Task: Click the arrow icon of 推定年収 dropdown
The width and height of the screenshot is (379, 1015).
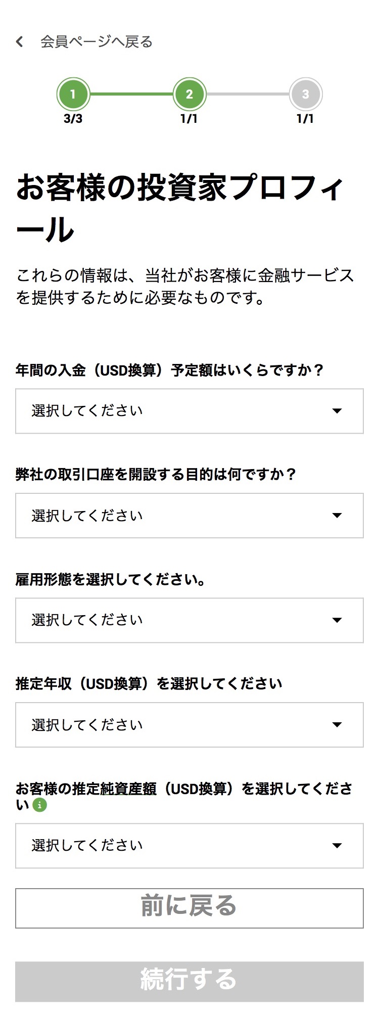Action: 337,725
